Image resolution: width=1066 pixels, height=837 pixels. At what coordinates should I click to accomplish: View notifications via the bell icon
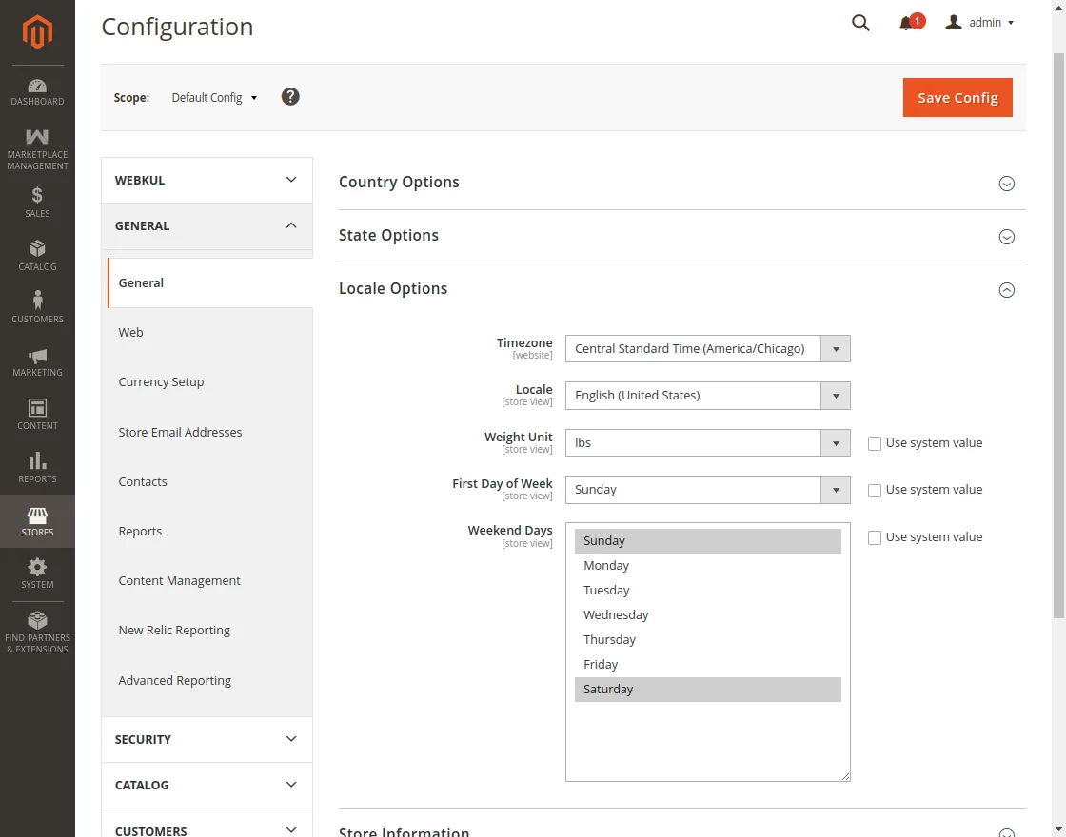point(905,22)
